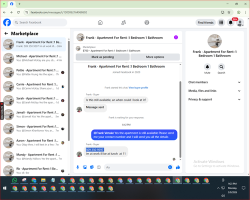The image size is (250, 200).
Task: Open Aaron apartment conversation in list
Action: tap(34, 142)
